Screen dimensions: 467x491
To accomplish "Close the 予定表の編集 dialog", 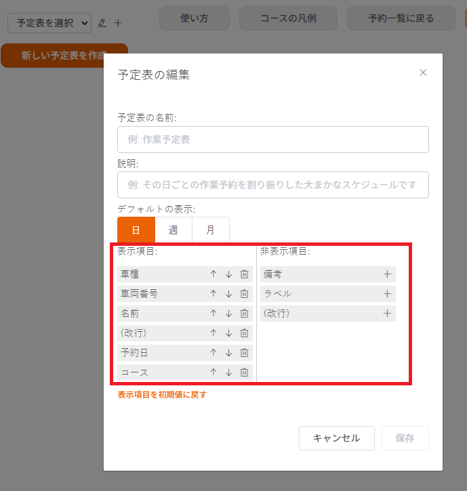I will pos(423,72).
